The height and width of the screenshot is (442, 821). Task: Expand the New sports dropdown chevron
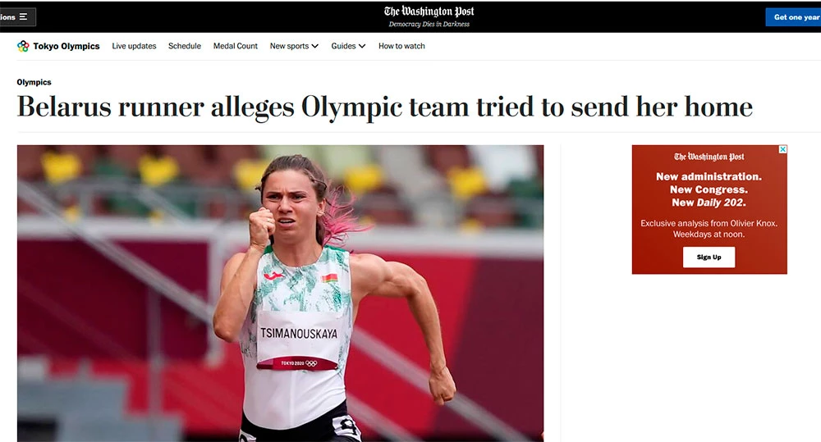pos(314,46)
